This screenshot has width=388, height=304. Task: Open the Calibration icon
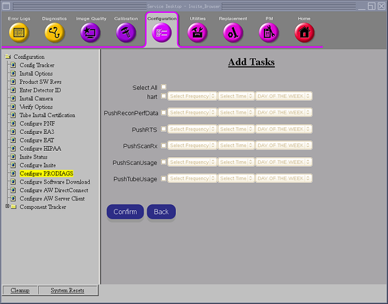(126, 32)
